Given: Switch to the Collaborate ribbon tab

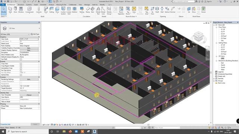Looking at the screenshot, I should tap(72, 5).
